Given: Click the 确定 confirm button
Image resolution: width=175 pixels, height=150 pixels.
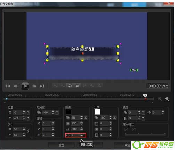Looking at the screenshot, I should pos(127,145).
